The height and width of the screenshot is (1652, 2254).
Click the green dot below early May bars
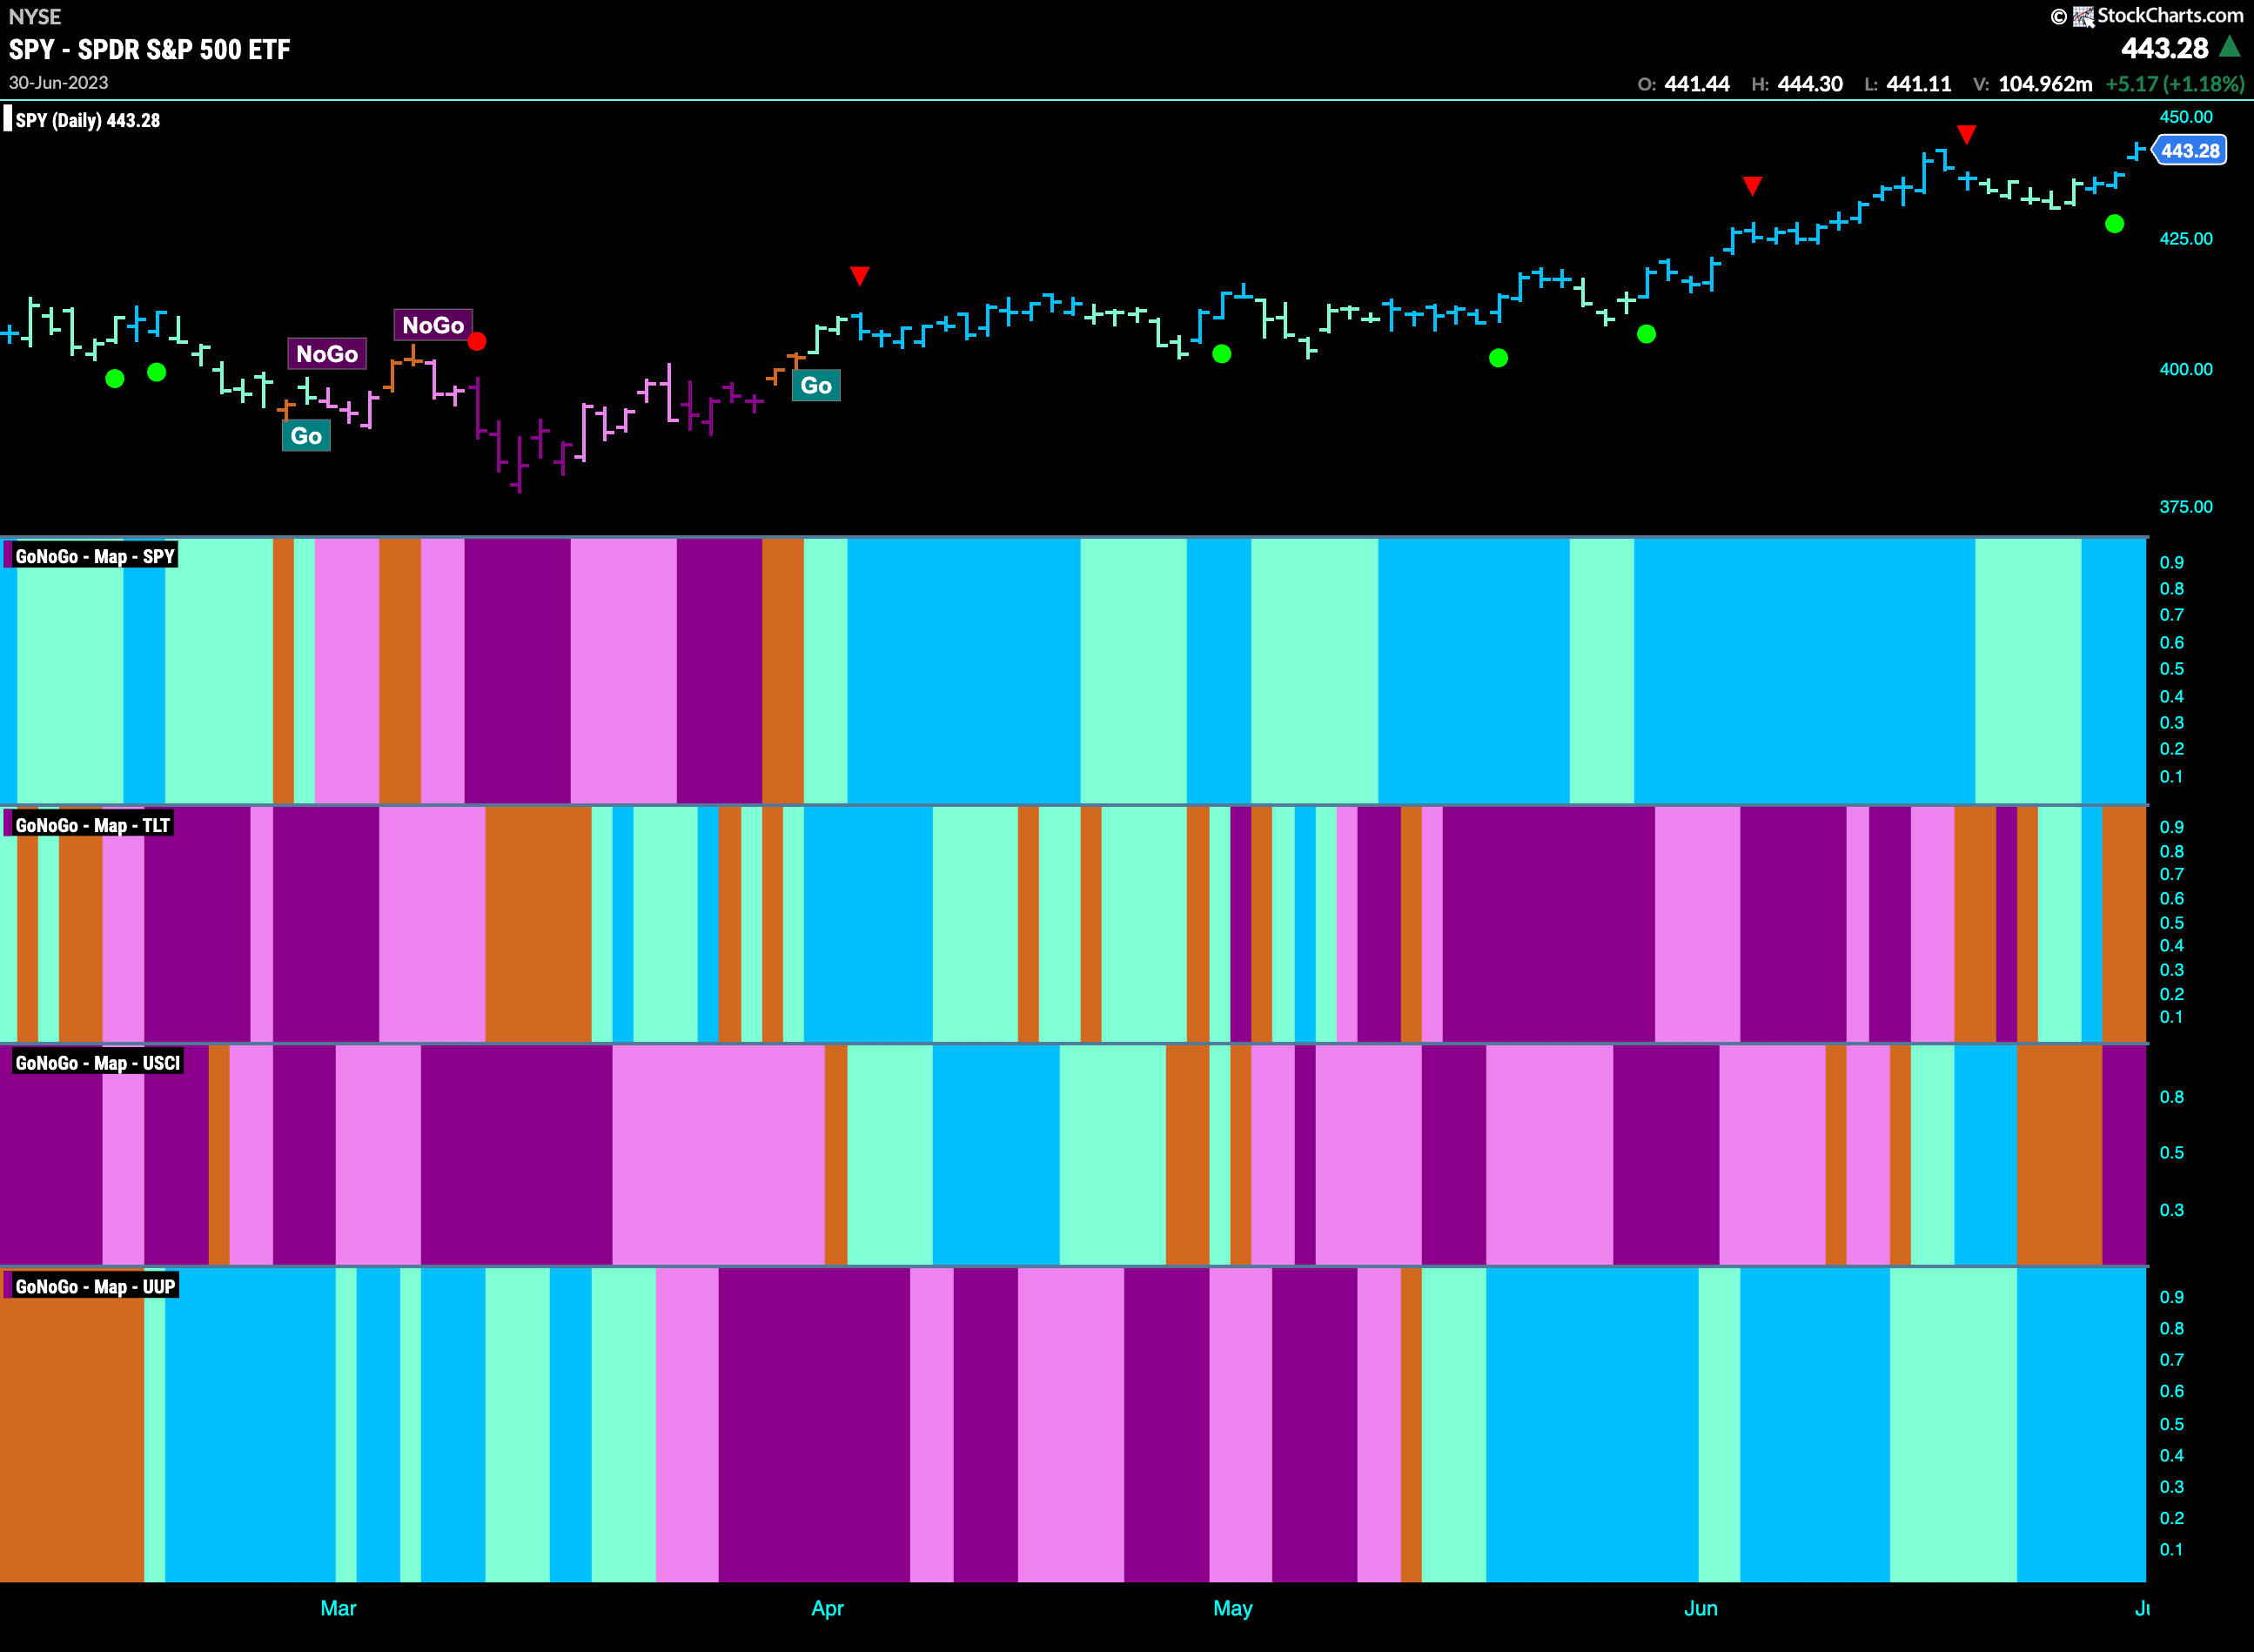(1221, 354)
